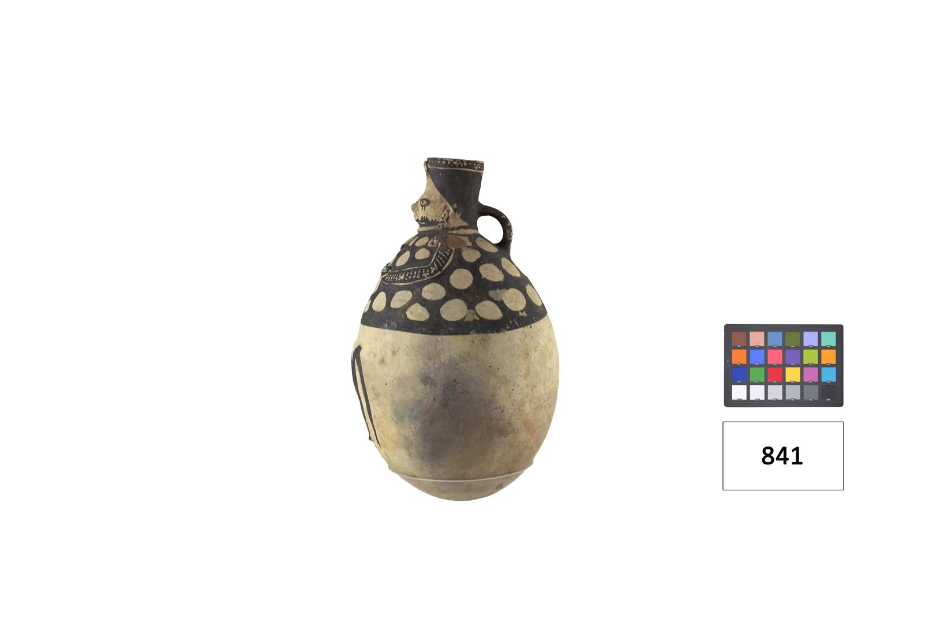Select the lavender patch in top row
The image size is (929, 623).
click(811, 339)
